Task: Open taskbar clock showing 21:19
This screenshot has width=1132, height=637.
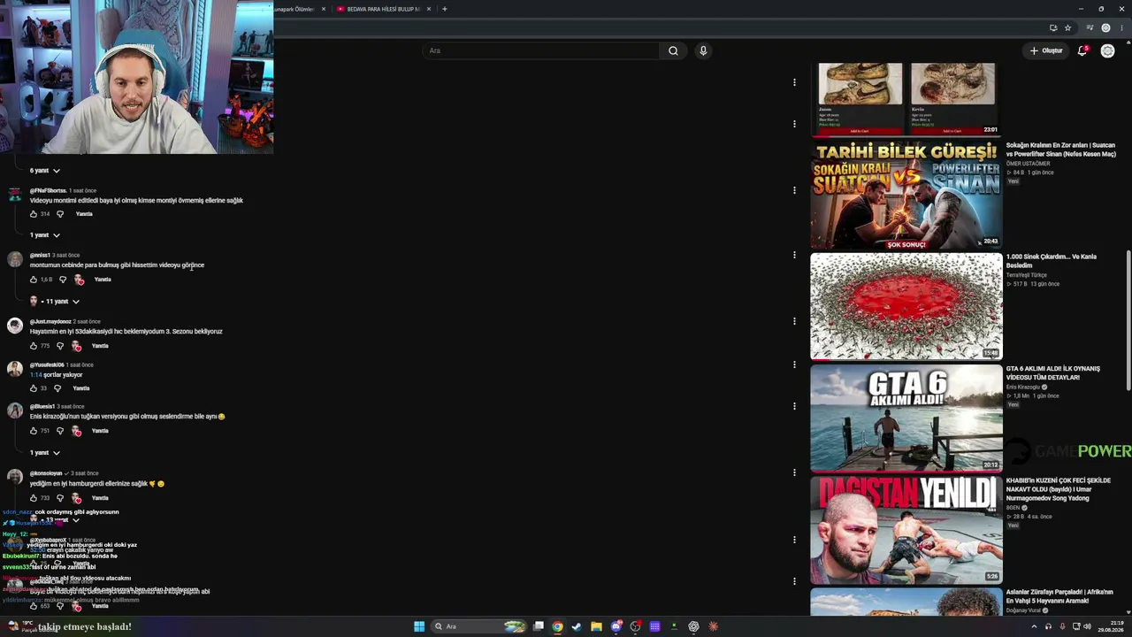Action: click(1110, 626)
